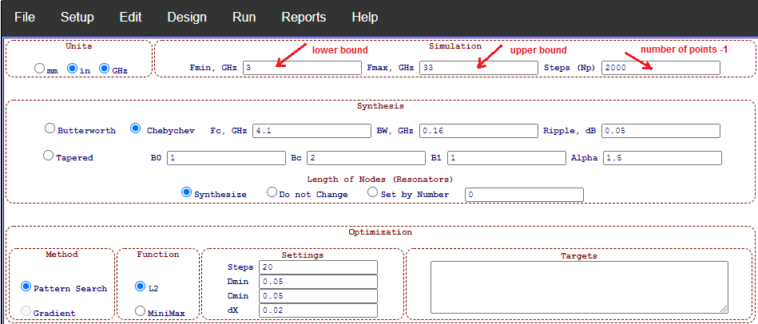This screenshot has width=758, height=324.
Task: Open the Design menu
Action: point(187,17)
